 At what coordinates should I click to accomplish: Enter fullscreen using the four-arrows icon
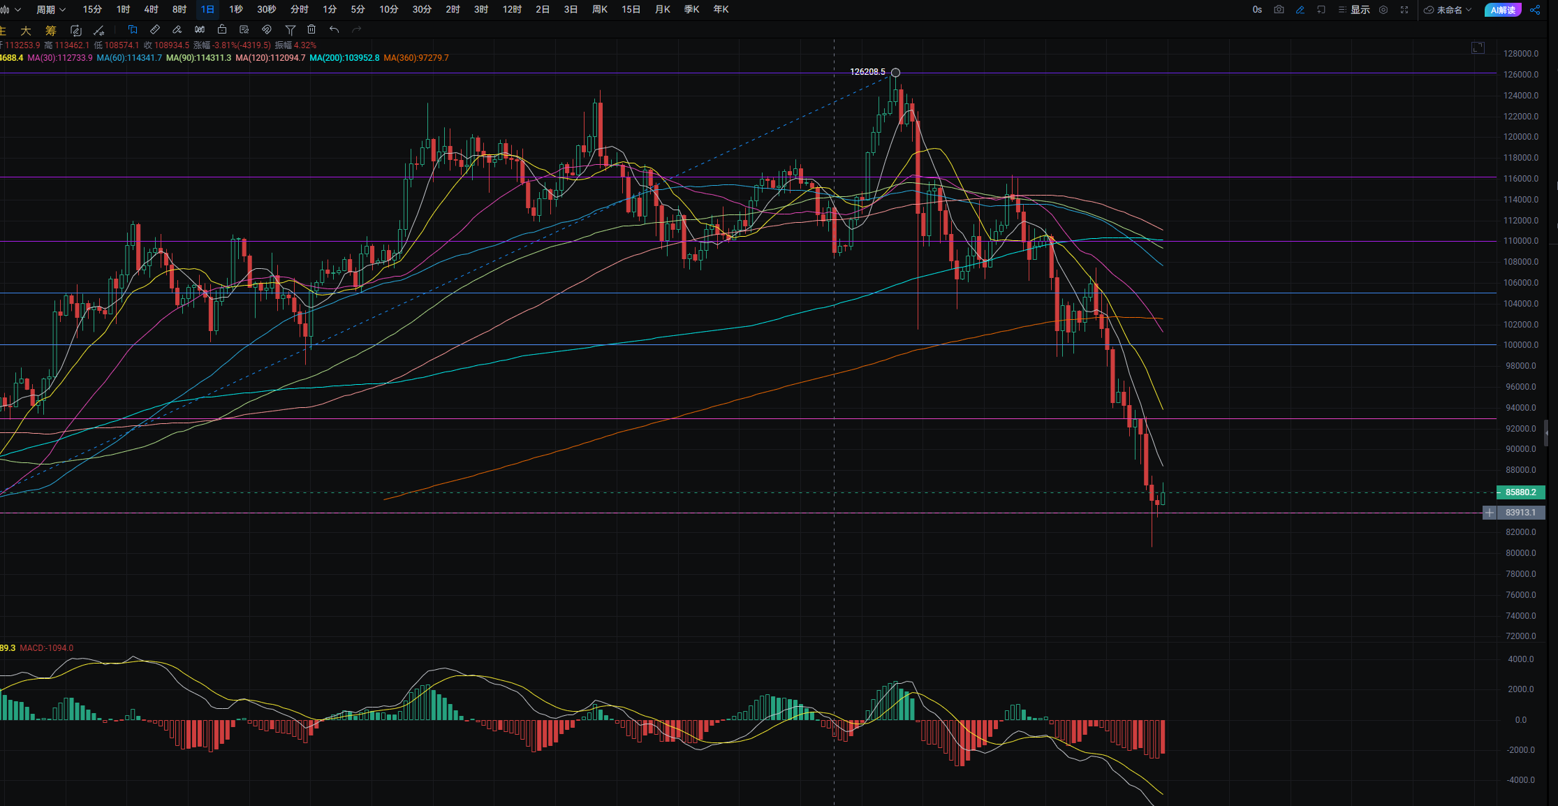click(x=1404, y=10)
